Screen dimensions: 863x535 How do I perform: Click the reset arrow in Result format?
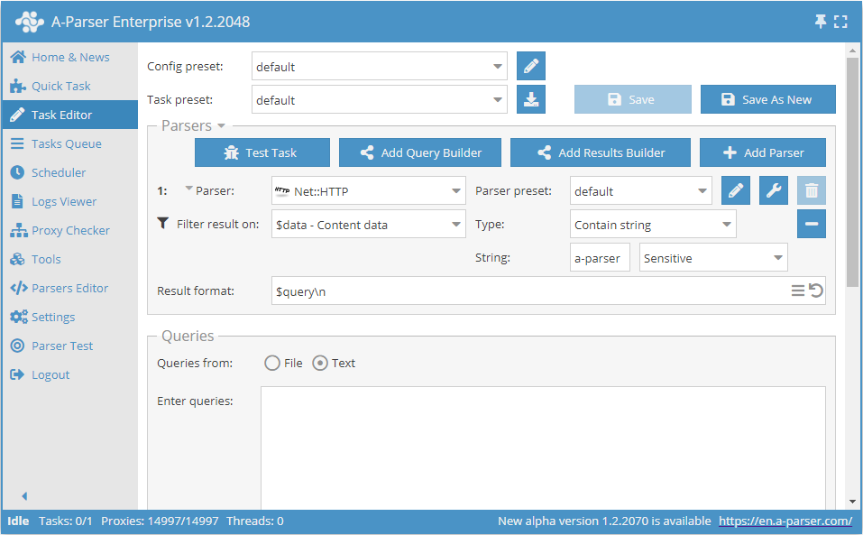(815, 291)
